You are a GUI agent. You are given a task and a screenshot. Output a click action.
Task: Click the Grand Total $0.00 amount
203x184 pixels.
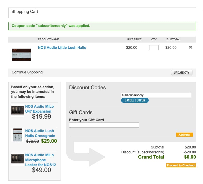click(x=190, y=157)
